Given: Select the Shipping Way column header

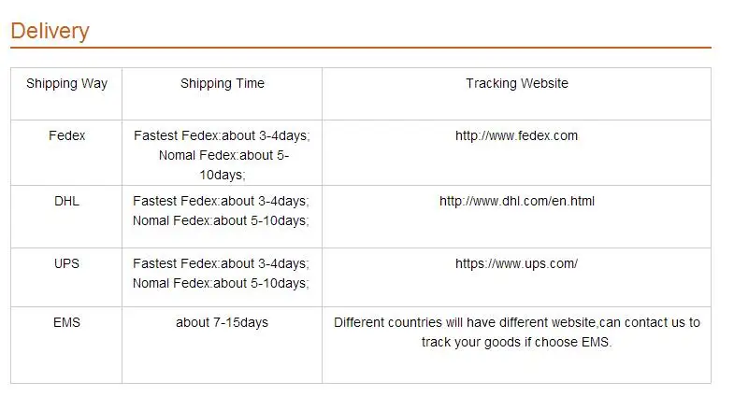Looking at the screenshot, I should click(67, 84).
